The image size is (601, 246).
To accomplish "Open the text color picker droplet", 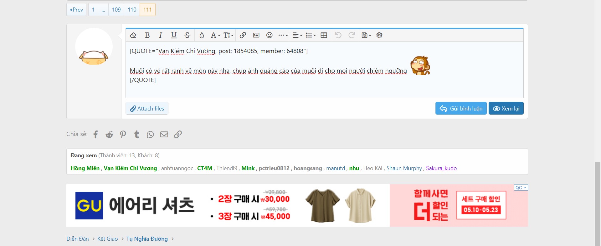I will [x=202, y=35].
